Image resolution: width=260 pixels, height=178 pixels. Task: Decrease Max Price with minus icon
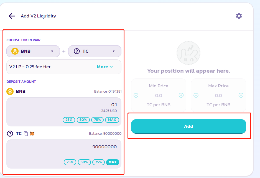pos(196,95)
